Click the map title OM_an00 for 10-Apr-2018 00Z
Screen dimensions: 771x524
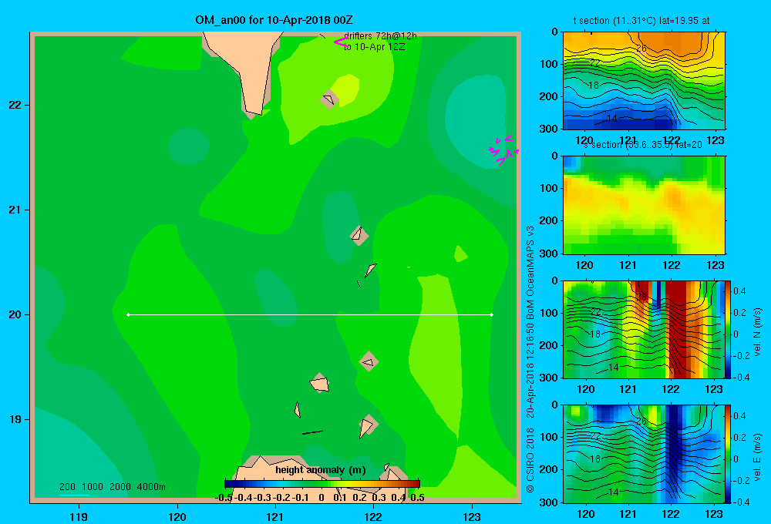click(x=274, y=20)
